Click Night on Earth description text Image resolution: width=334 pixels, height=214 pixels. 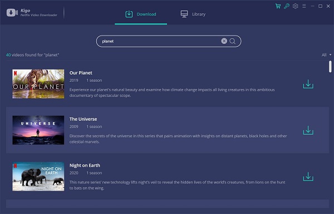click(177, 185)
